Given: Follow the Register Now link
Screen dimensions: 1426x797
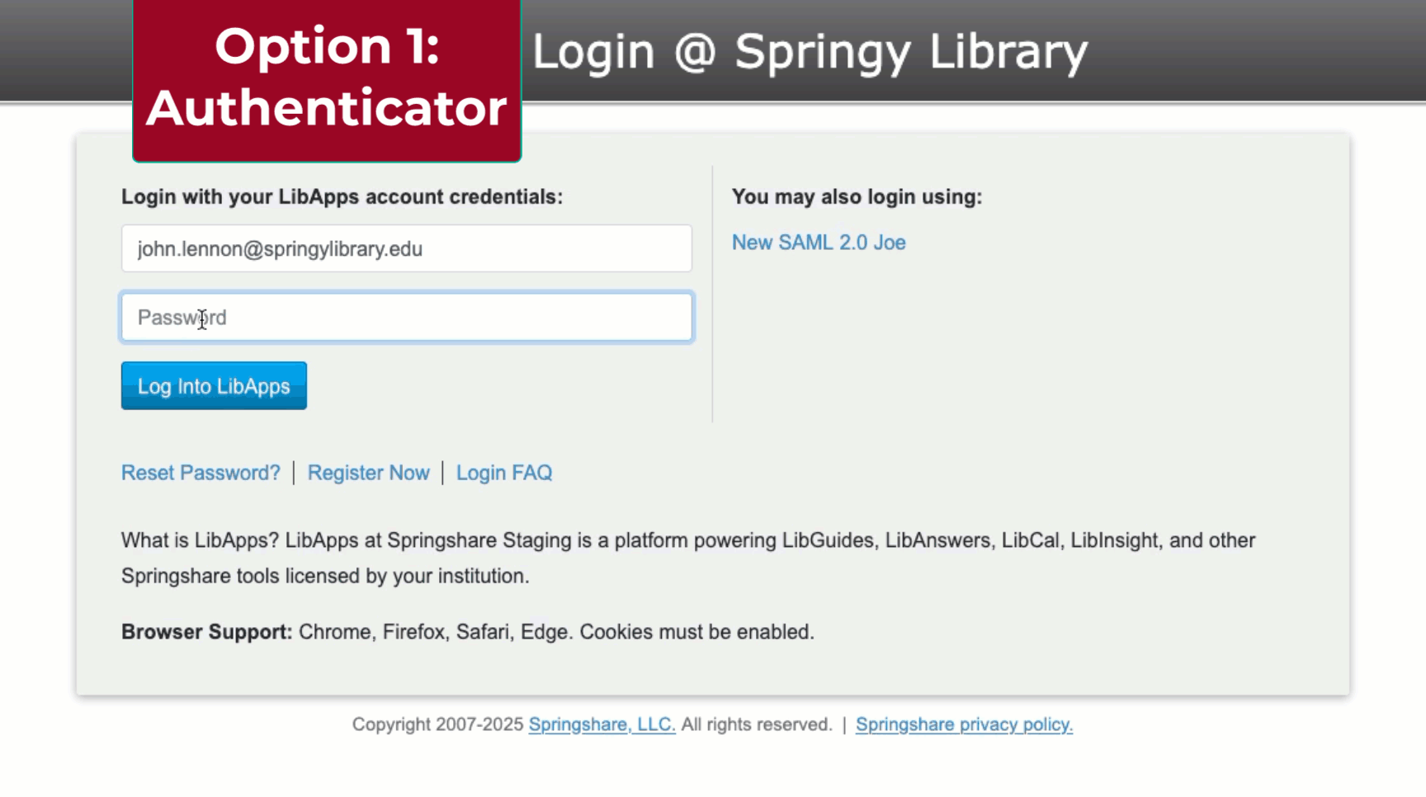Looking at the screenshot, I should (x=368, y=473).
